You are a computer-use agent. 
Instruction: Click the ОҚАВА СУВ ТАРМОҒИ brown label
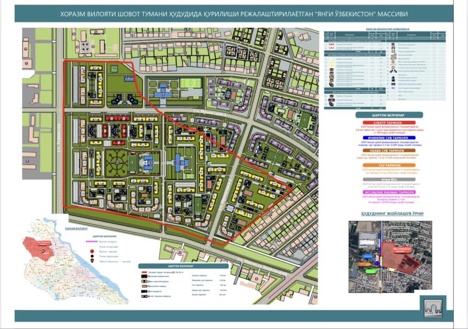coord(389,150)
